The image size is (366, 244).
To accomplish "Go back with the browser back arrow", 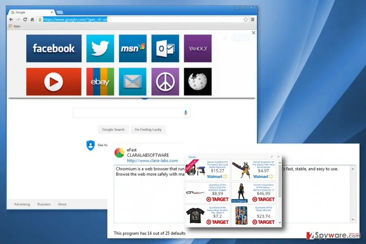I will (x=11, y=20).
